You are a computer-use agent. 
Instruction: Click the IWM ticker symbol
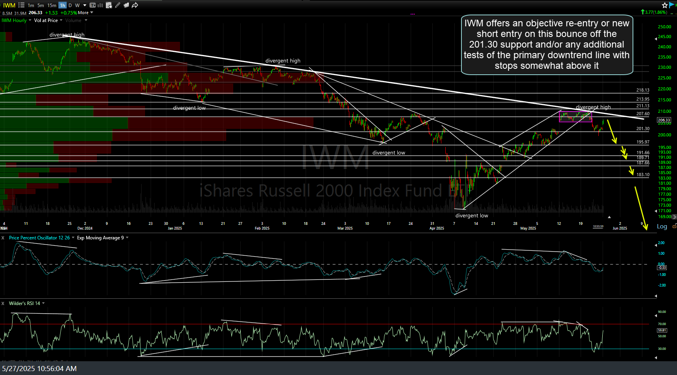(9, 5)
